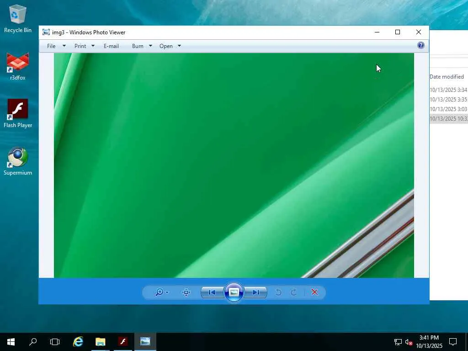The width and height of the screenshot is (468, 351).
Task: Select the row dated 10/13/2025 3:35
Action: [449, 99]
